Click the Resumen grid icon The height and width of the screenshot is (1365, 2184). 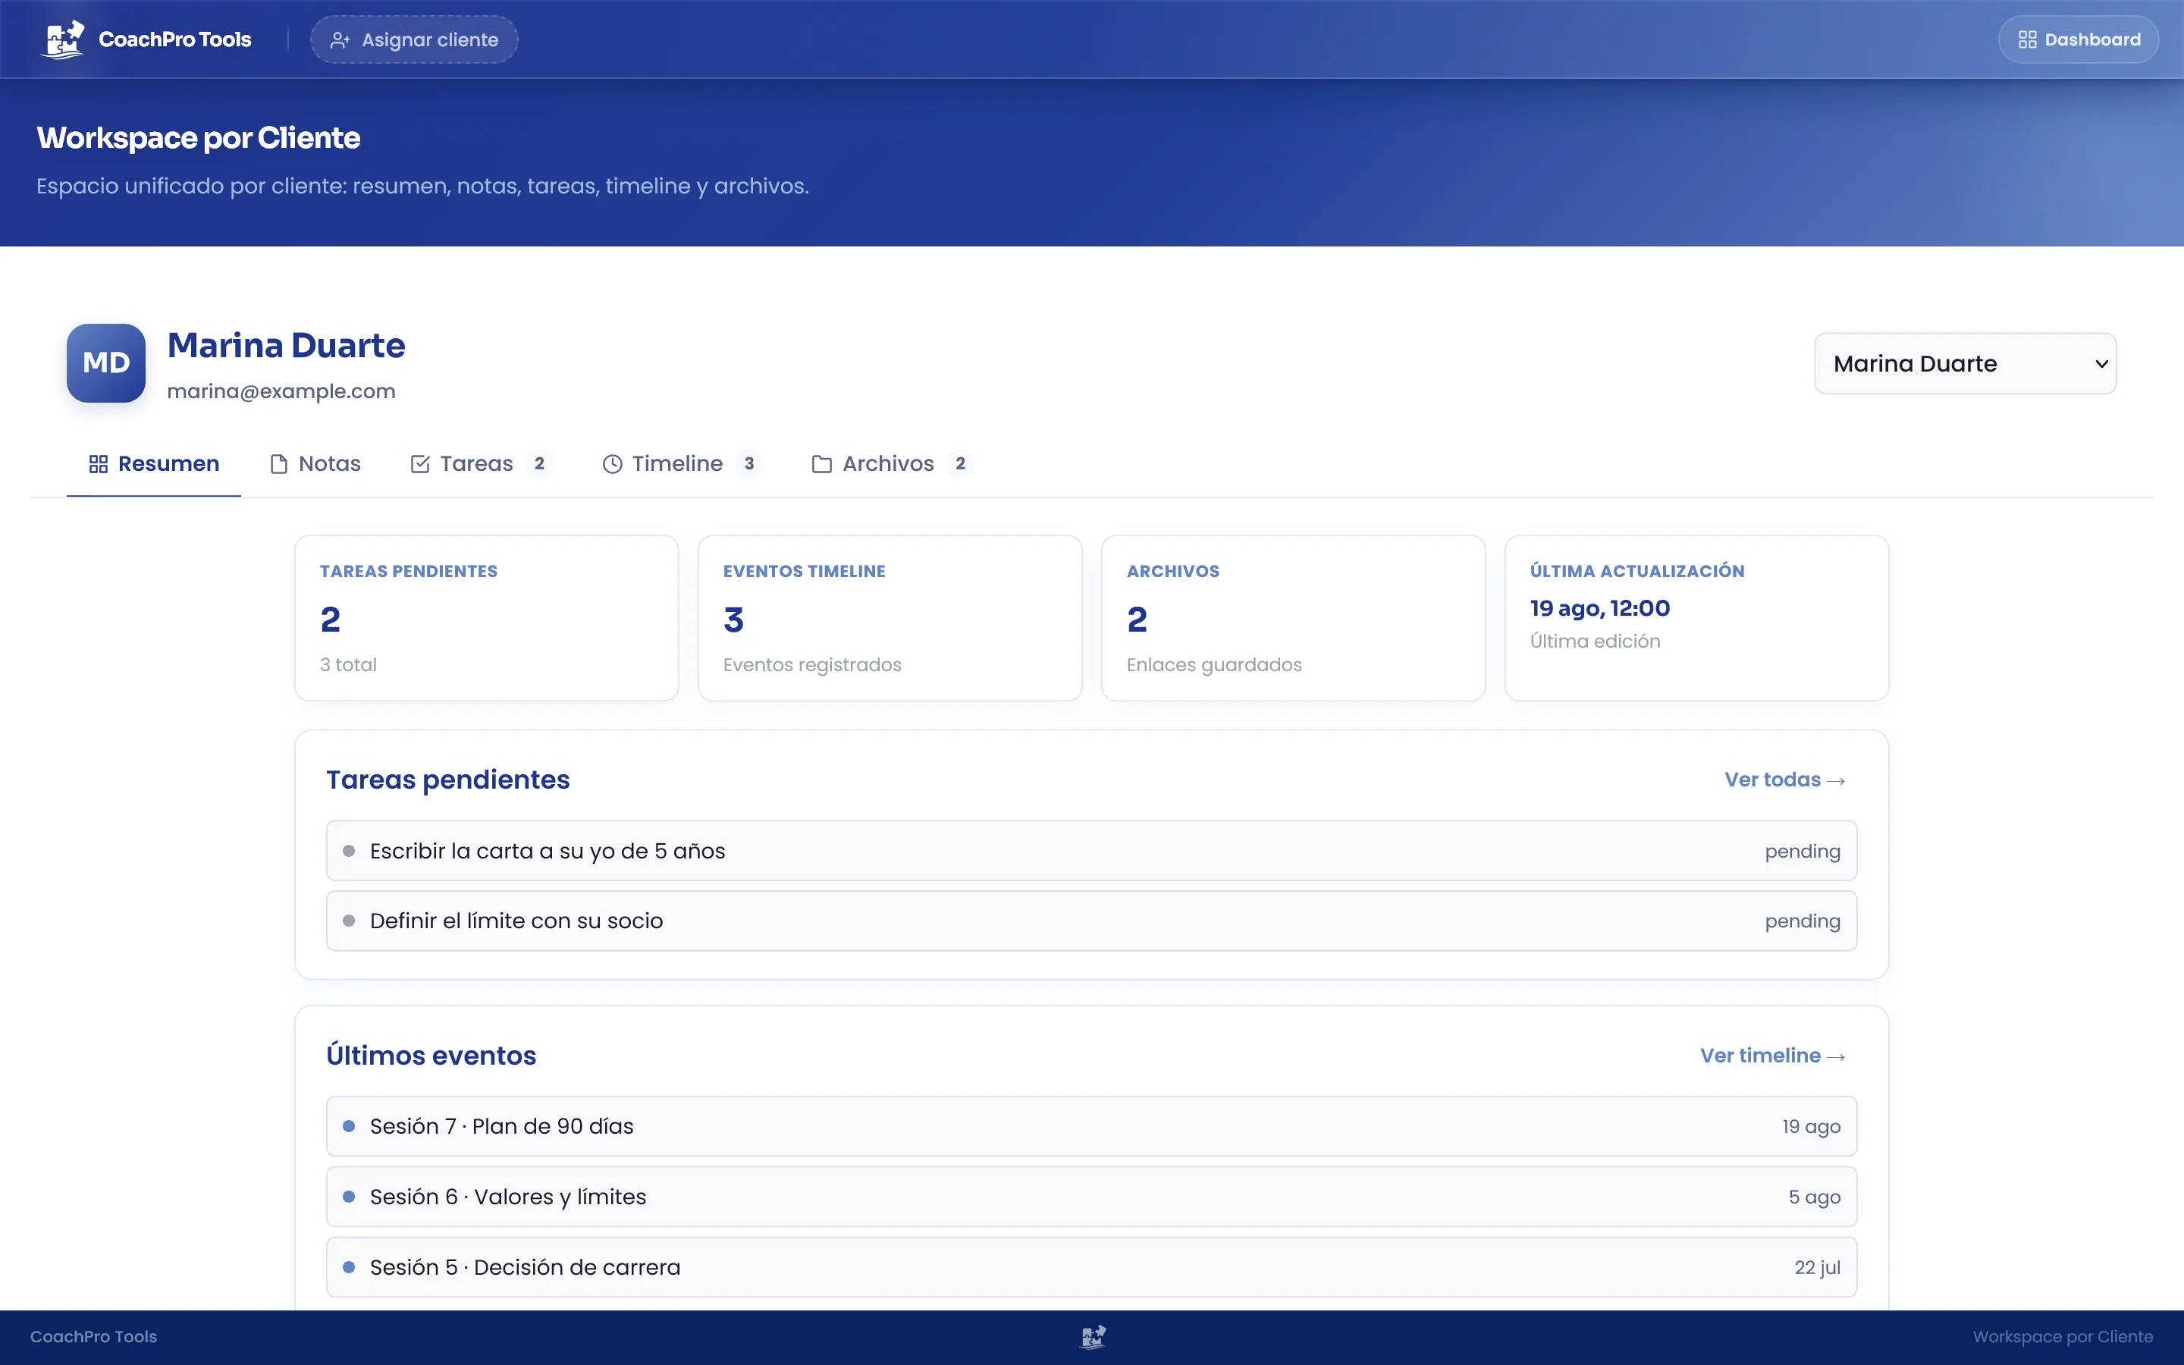(99, 464)
